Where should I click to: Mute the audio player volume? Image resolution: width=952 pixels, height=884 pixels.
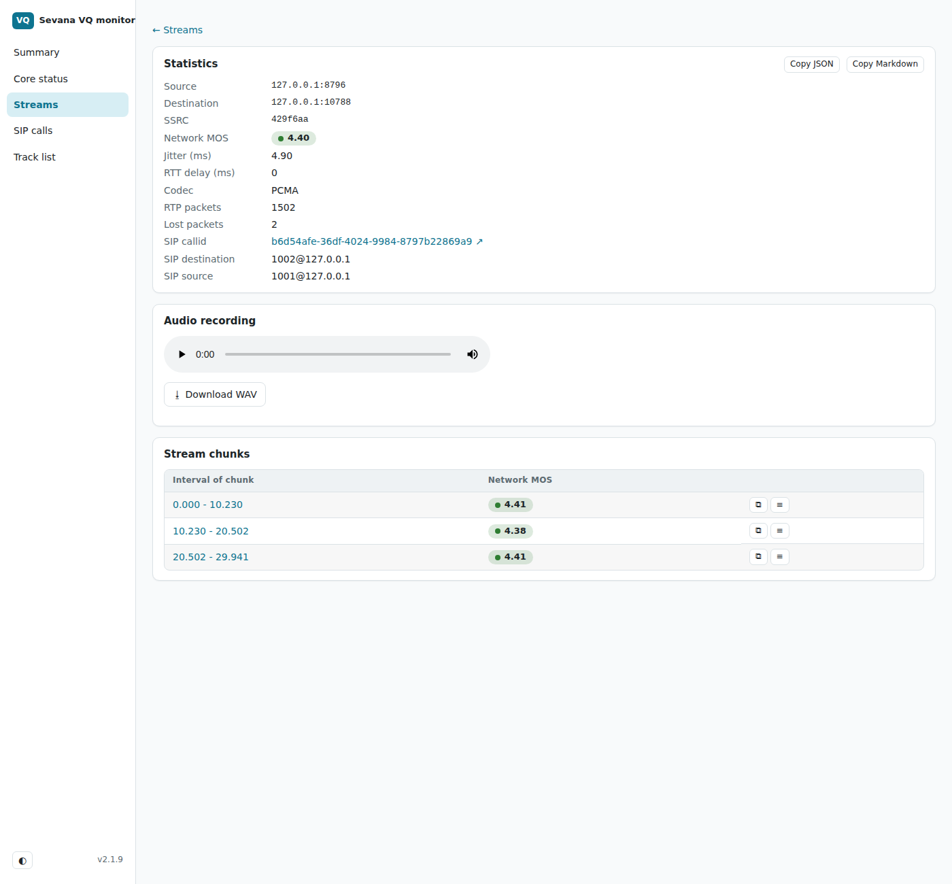pos(472,354)
